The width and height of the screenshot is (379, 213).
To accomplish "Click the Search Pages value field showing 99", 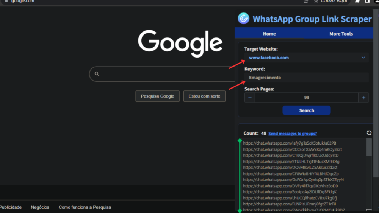I will pos(307,98).
